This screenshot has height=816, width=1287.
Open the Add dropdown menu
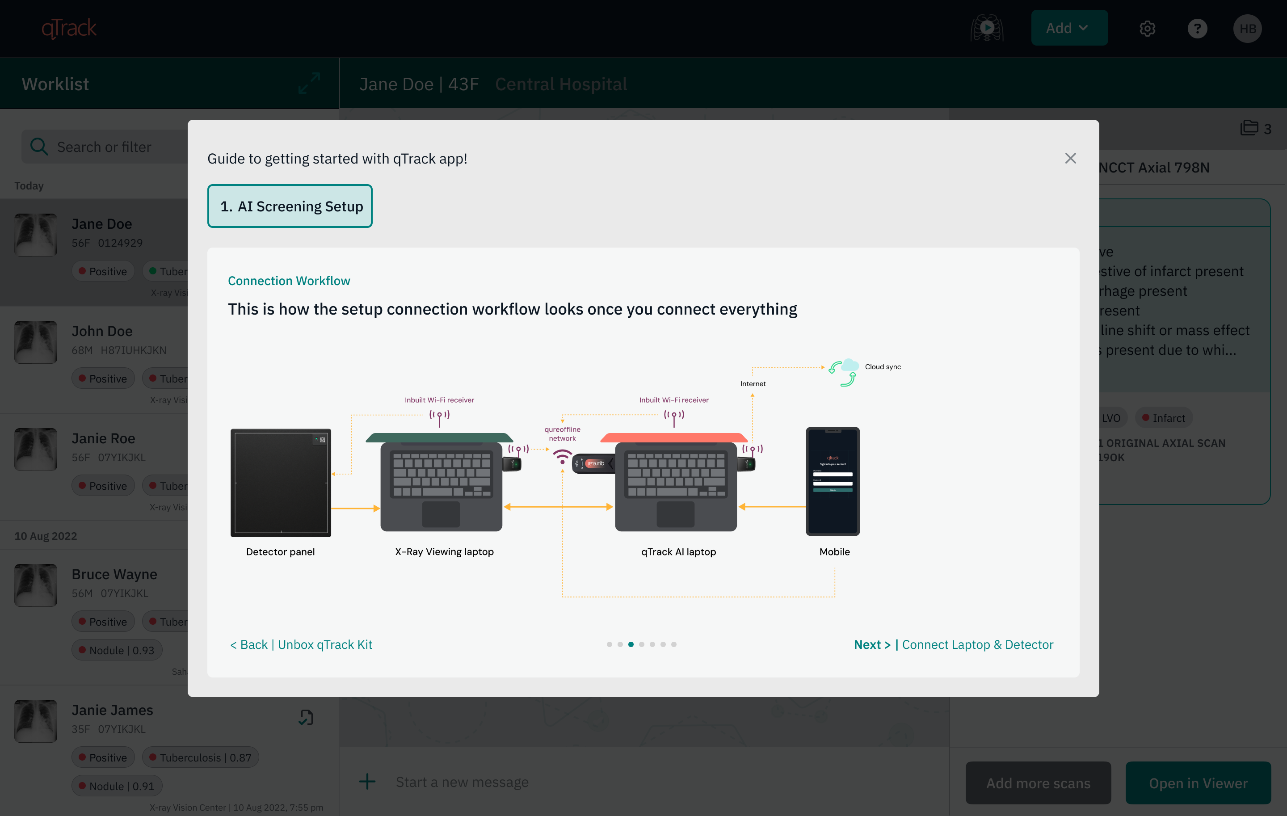pos(1069,28)
